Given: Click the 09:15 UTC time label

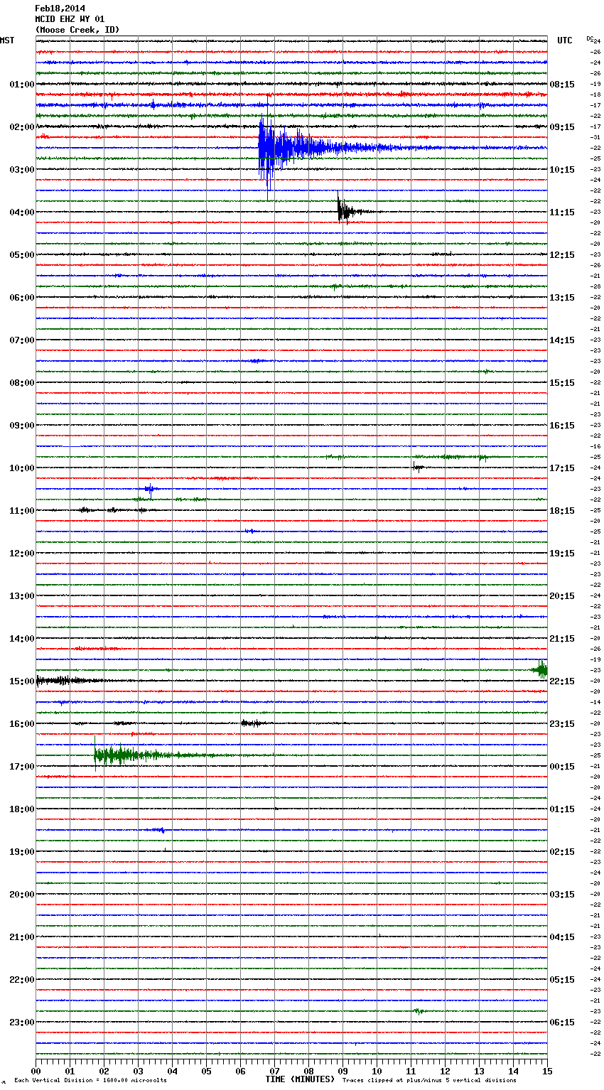Looking at the screenshot, I should [562, 127].
